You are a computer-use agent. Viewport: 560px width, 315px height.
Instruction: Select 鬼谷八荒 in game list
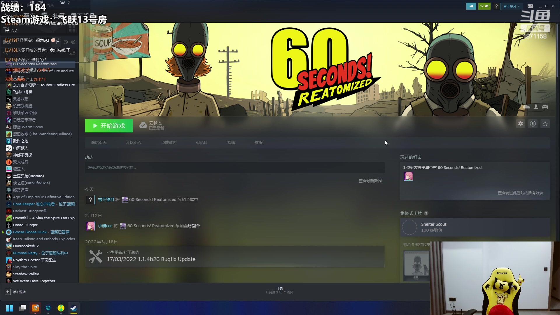tap(20, 99)
